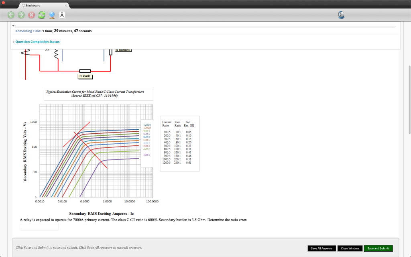Click the 0.0010 value on the horizontal axis

[40, 202]
